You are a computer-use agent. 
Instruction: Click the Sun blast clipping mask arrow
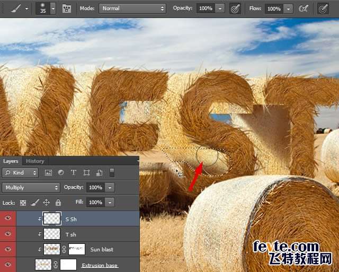pos(40,249)
